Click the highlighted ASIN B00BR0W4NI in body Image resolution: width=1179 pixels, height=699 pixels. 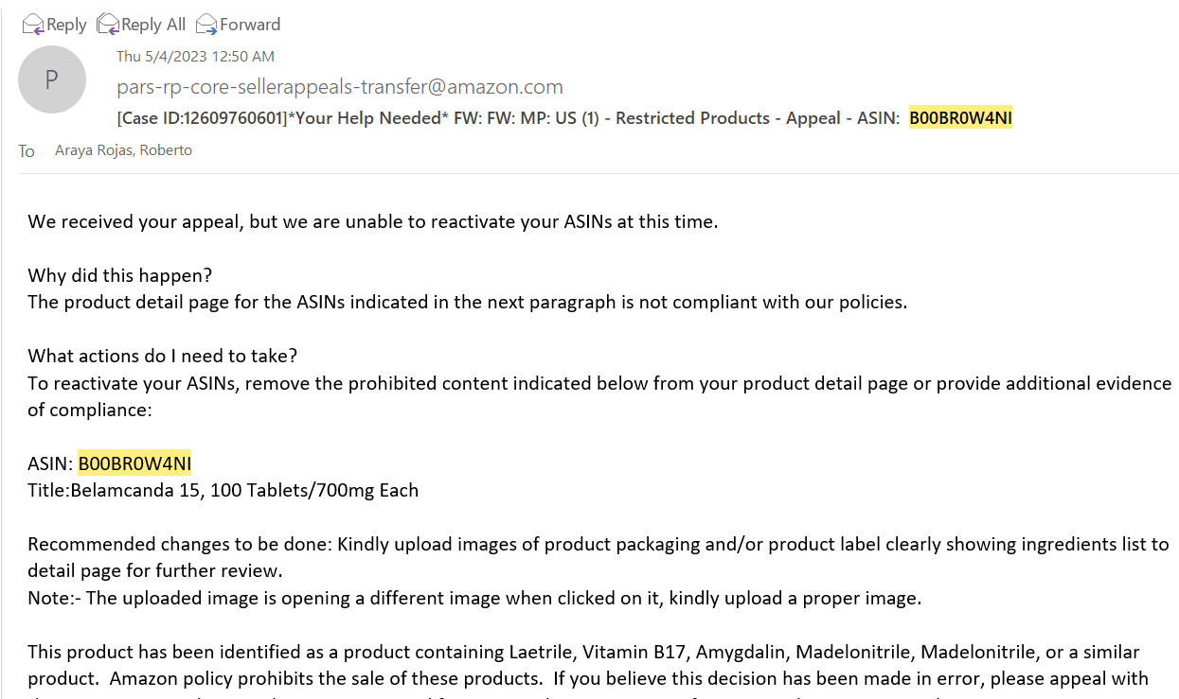[134, 463]
